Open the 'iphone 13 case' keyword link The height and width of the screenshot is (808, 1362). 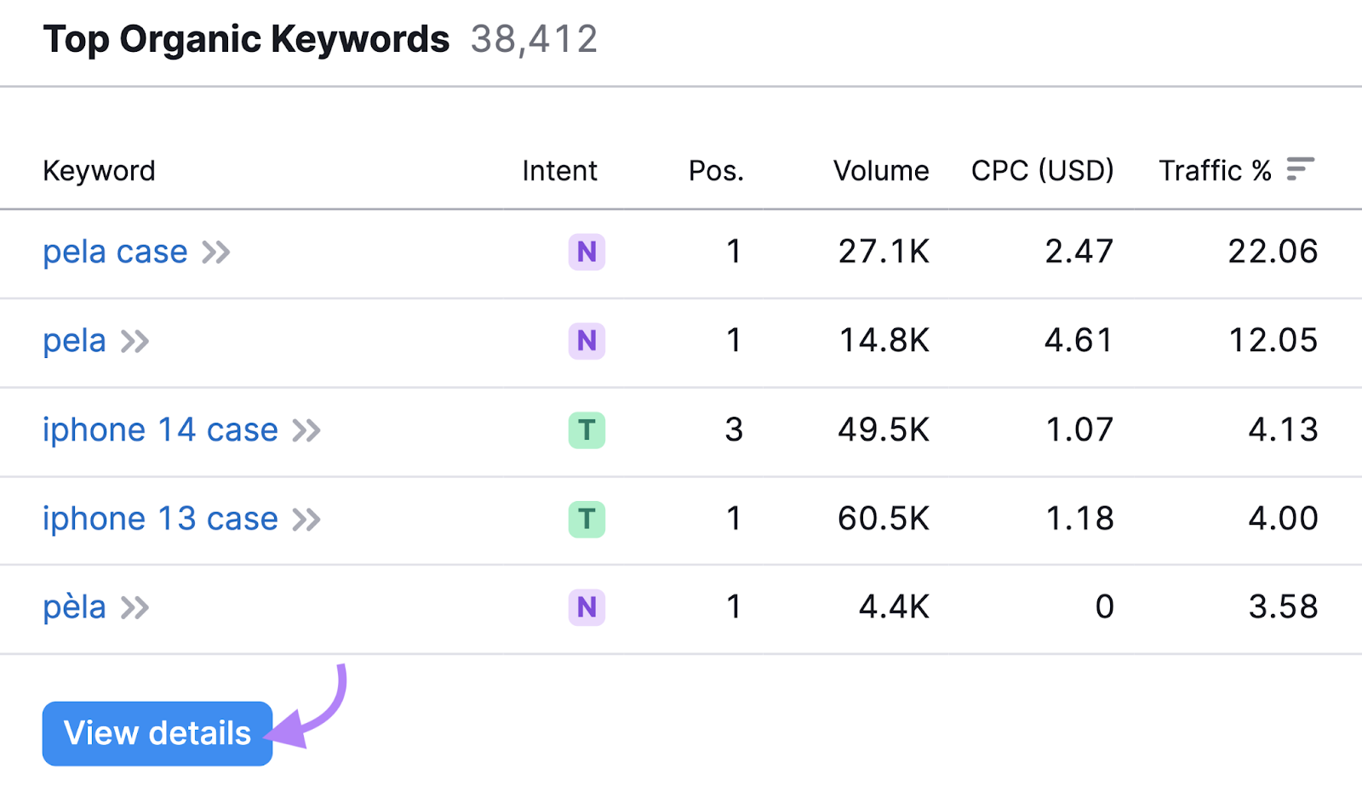(160, 518)
